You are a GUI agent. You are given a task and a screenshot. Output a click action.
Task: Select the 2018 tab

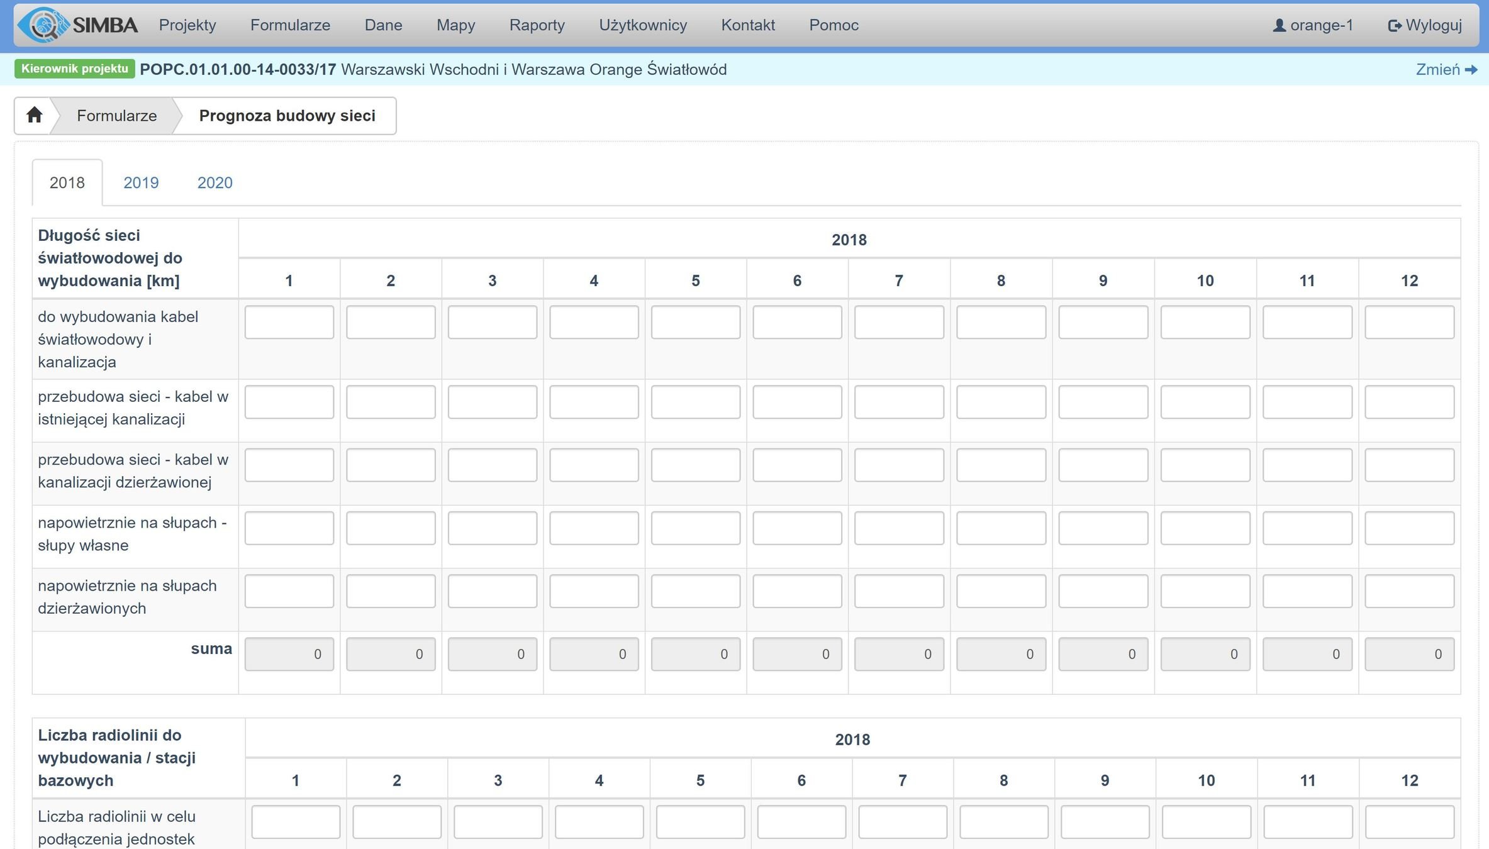[x=67, y=182]
